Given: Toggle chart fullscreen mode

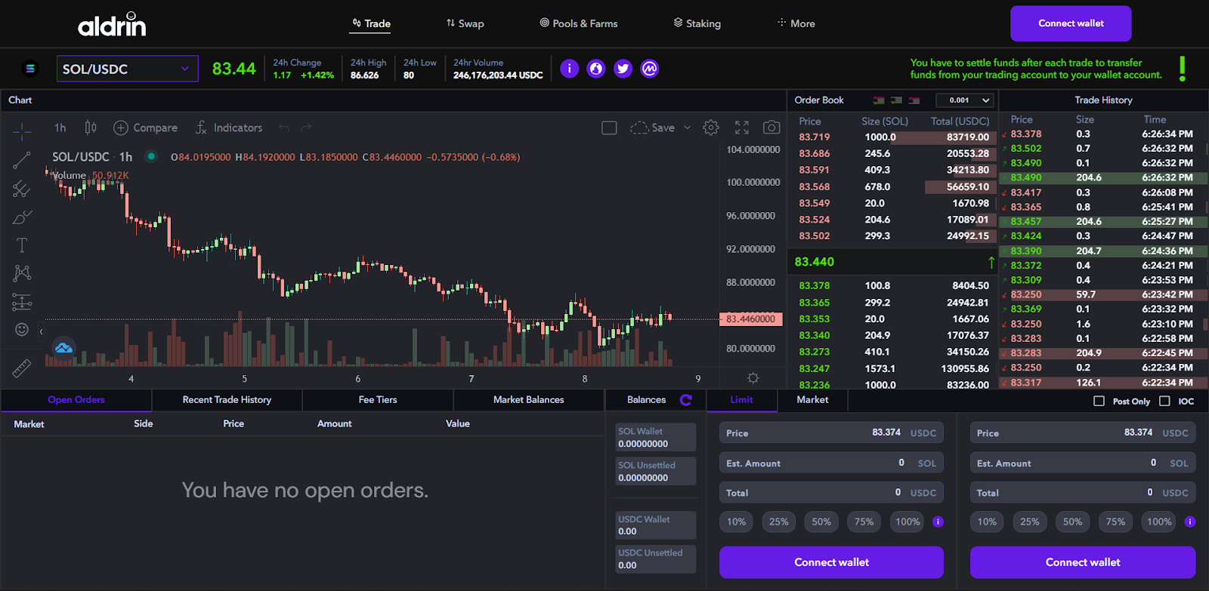Looking at the screenshot, I should (742, 128).
